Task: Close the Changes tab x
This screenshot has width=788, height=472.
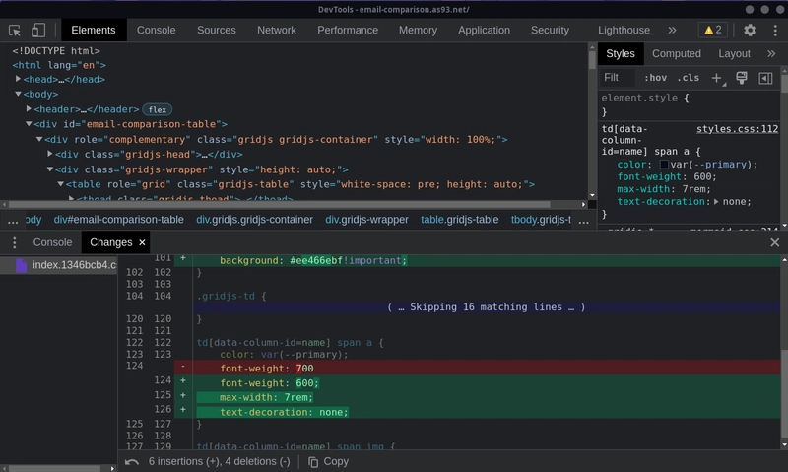Action: pyautogui.click(x=142, y=242)
